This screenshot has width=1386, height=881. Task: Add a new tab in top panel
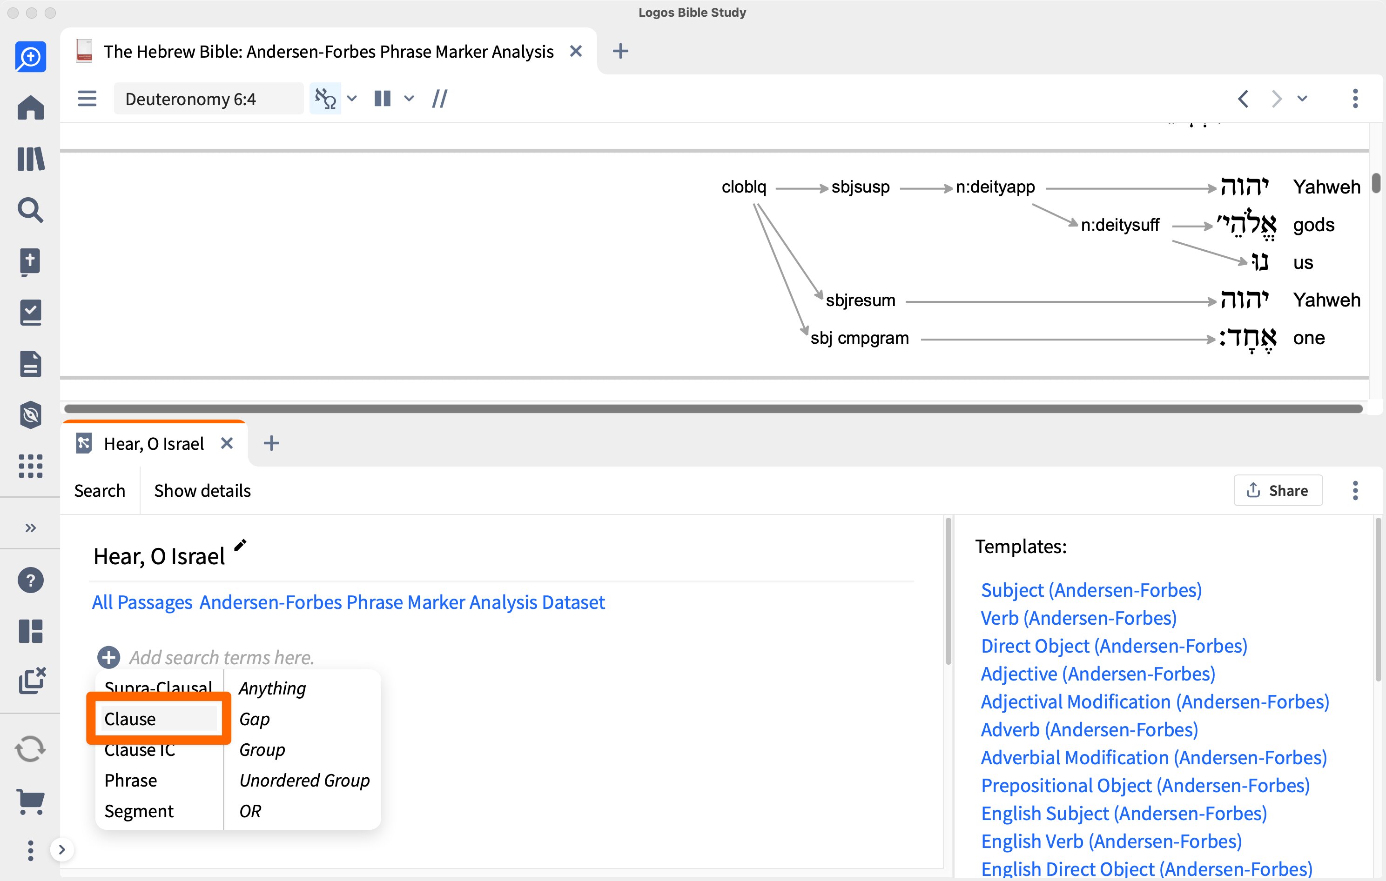point(620,51)
